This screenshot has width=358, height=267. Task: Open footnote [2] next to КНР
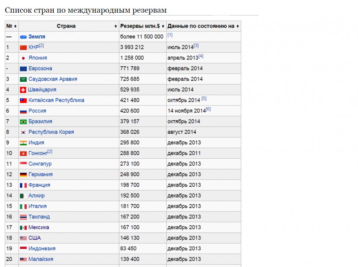41,46
